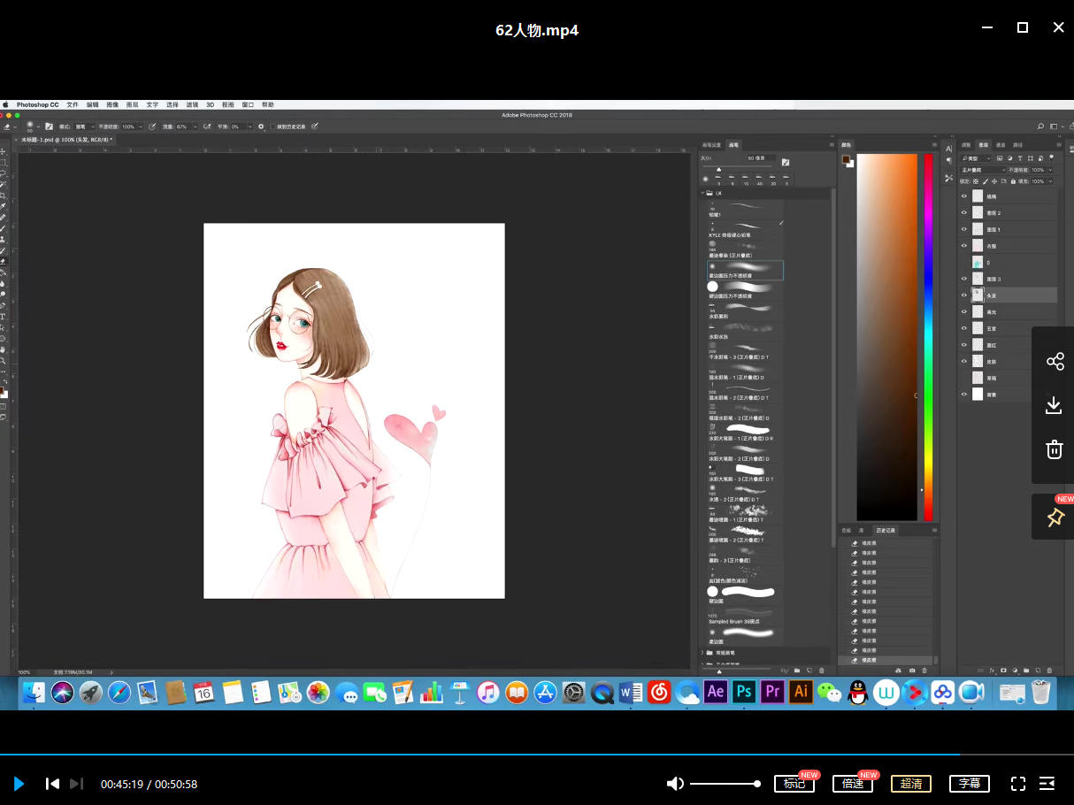Open the layer 类型 filter dropdown
Image resolution: width=1074 pixels, height=805 pixels.
[976, 158]
